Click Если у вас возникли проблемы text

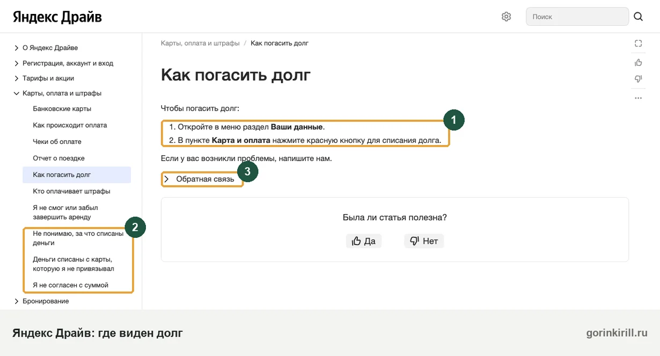pos(246,158)
